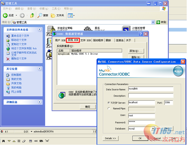Click the Data Source Name field
This screenshot has width=187, height=145.
[151, 89]
